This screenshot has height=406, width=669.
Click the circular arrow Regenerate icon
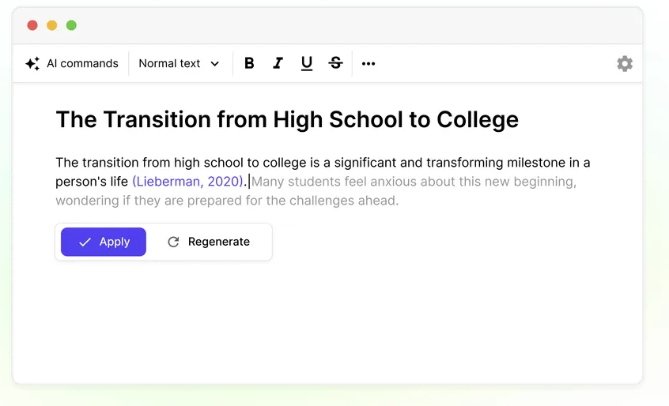pyautogui.click(x=173, y=242)
